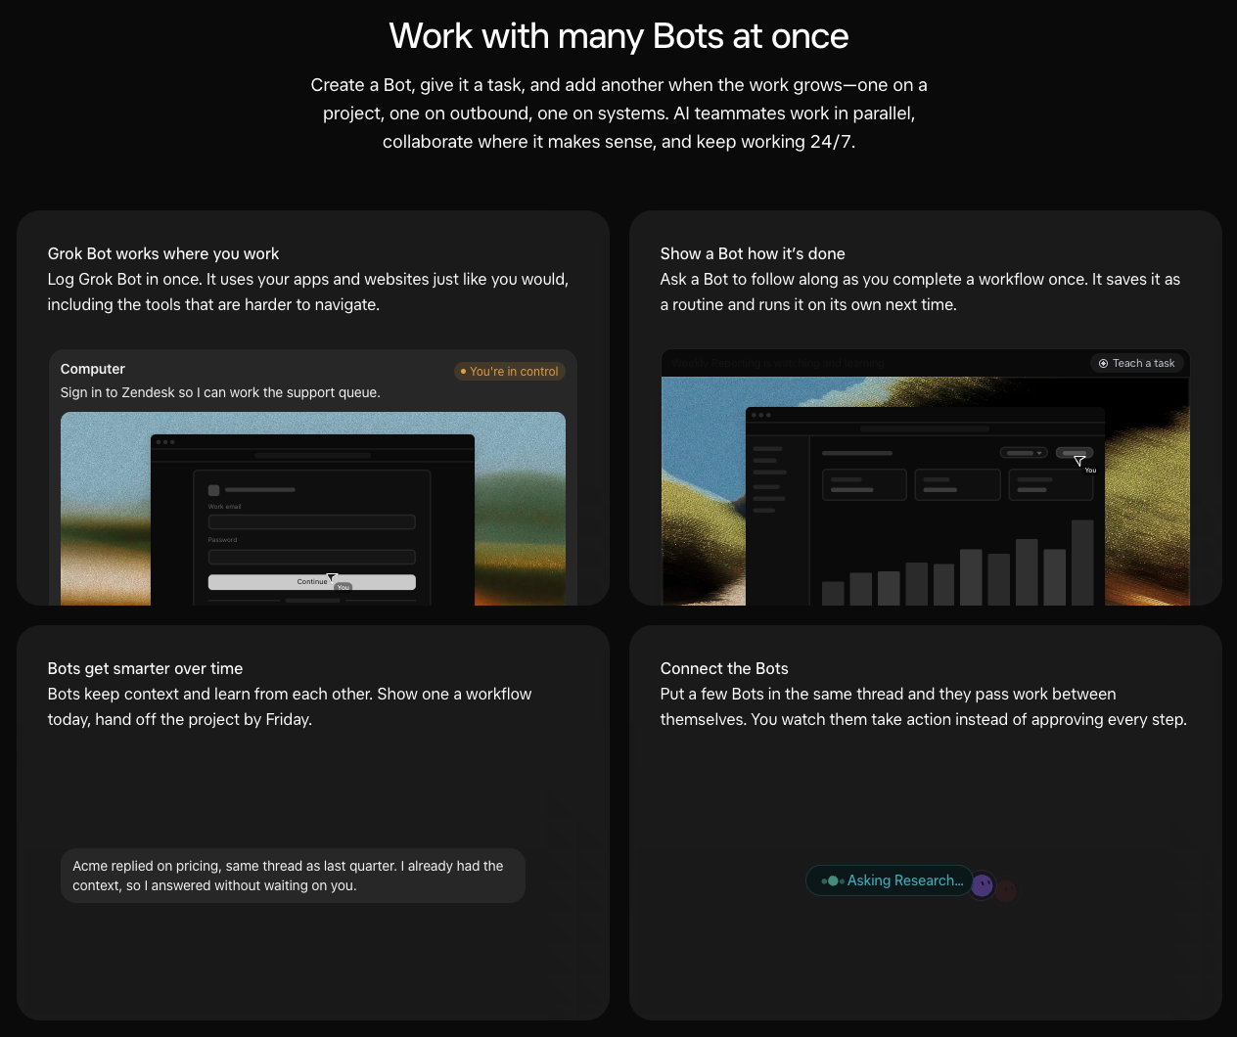Click the window dots of the dashboard mockup window
The image size is (1237, 1037).
tap(760, 415)
